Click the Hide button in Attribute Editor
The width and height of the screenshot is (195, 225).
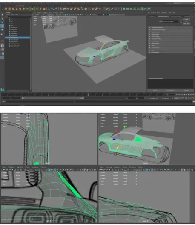point(189,24)
